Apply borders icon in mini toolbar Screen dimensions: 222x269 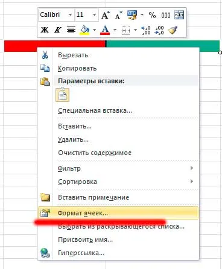click(125, 30)
